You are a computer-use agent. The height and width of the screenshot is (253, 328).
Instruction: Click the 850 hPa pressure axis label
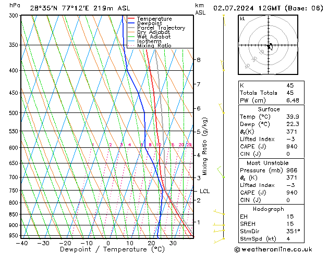pyautogui.click(x=14, y=214)
